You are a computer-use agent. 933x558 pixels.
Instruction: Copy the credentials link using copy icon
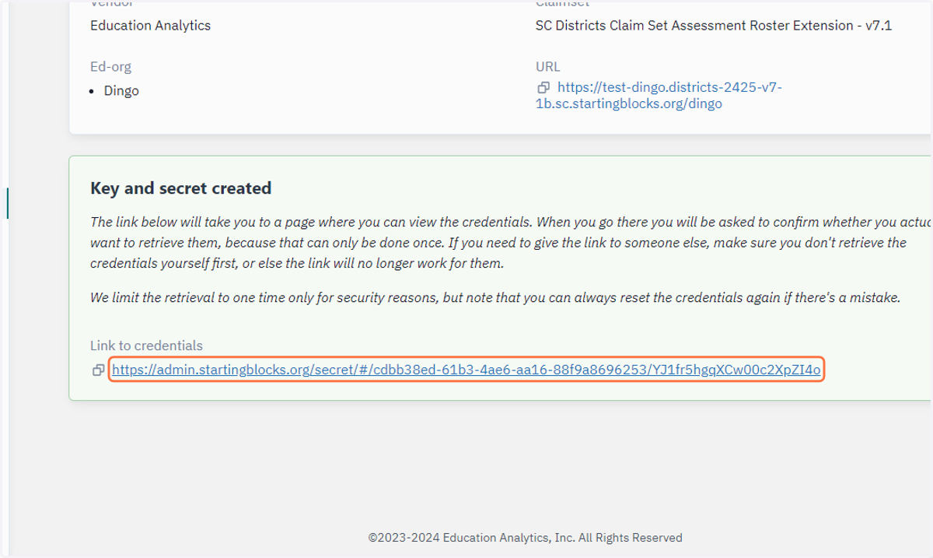click(x=98, y=370)
